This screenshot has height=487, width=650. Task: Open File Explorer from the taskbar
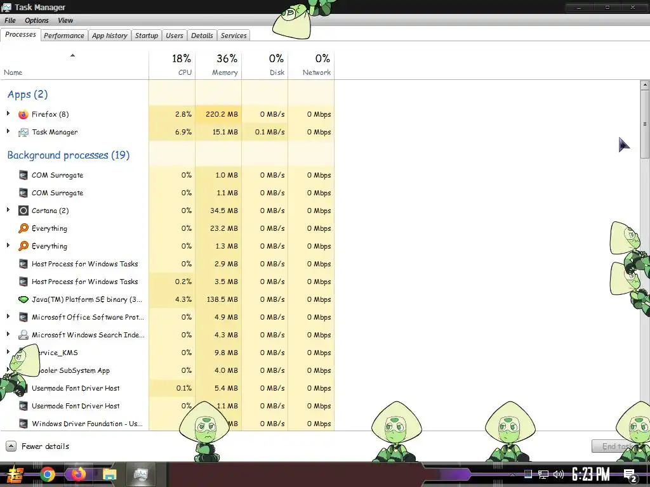pos(110,474)
